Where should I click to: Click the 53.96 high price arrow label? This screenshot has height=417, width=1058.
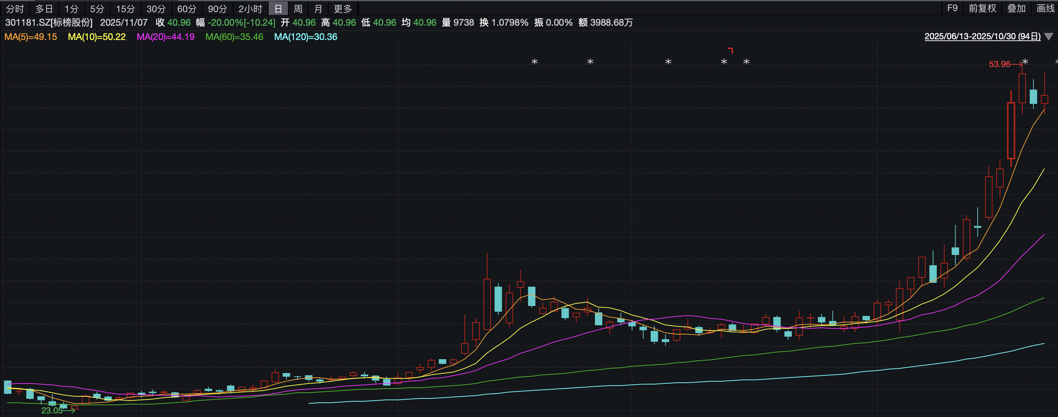coord(999,64)
